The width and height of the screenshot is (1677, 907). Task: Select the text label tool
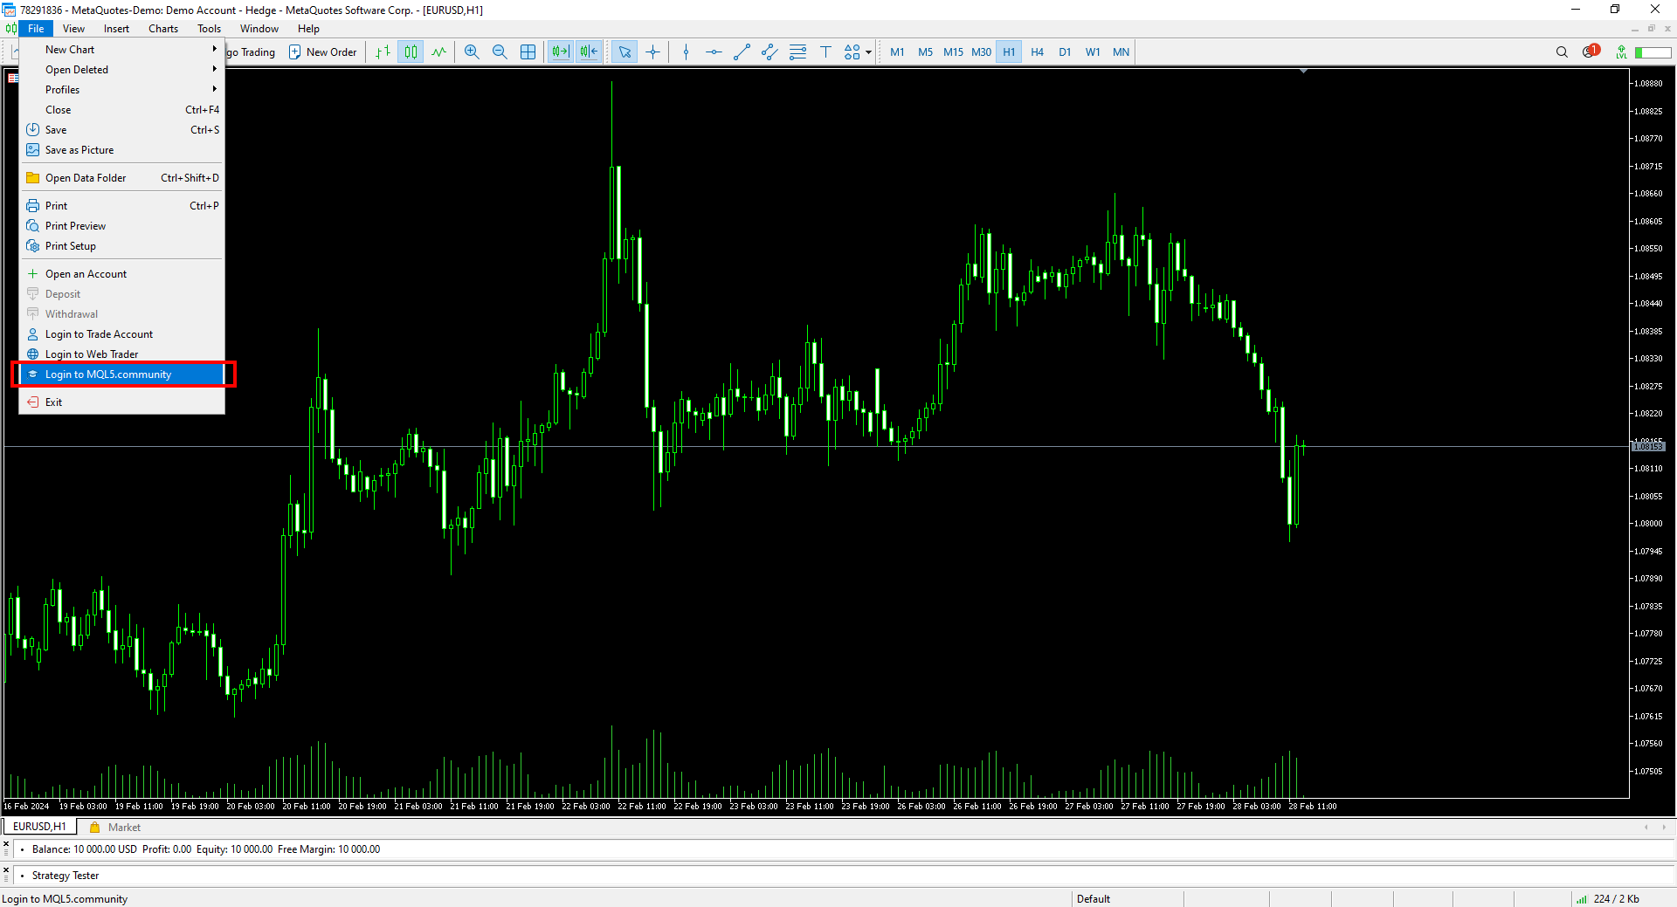point(825,52)
